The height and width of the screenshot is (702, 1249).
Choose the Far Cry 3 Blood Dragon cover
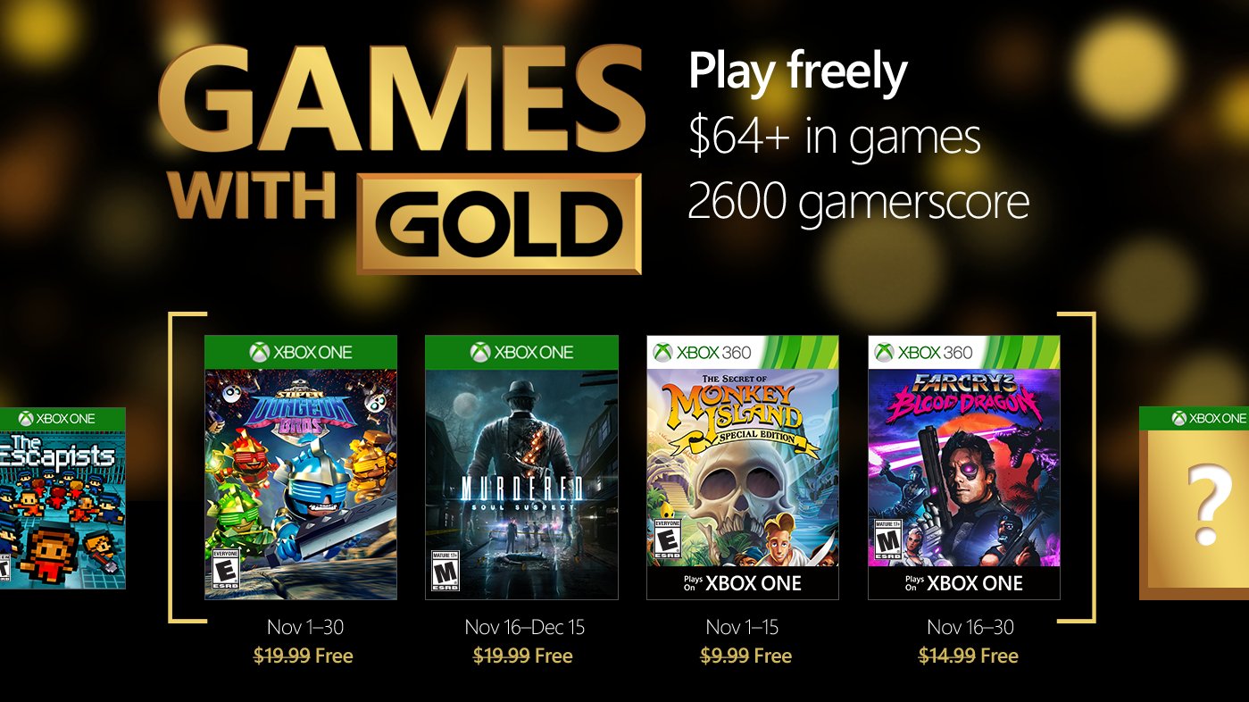(963, 464)
